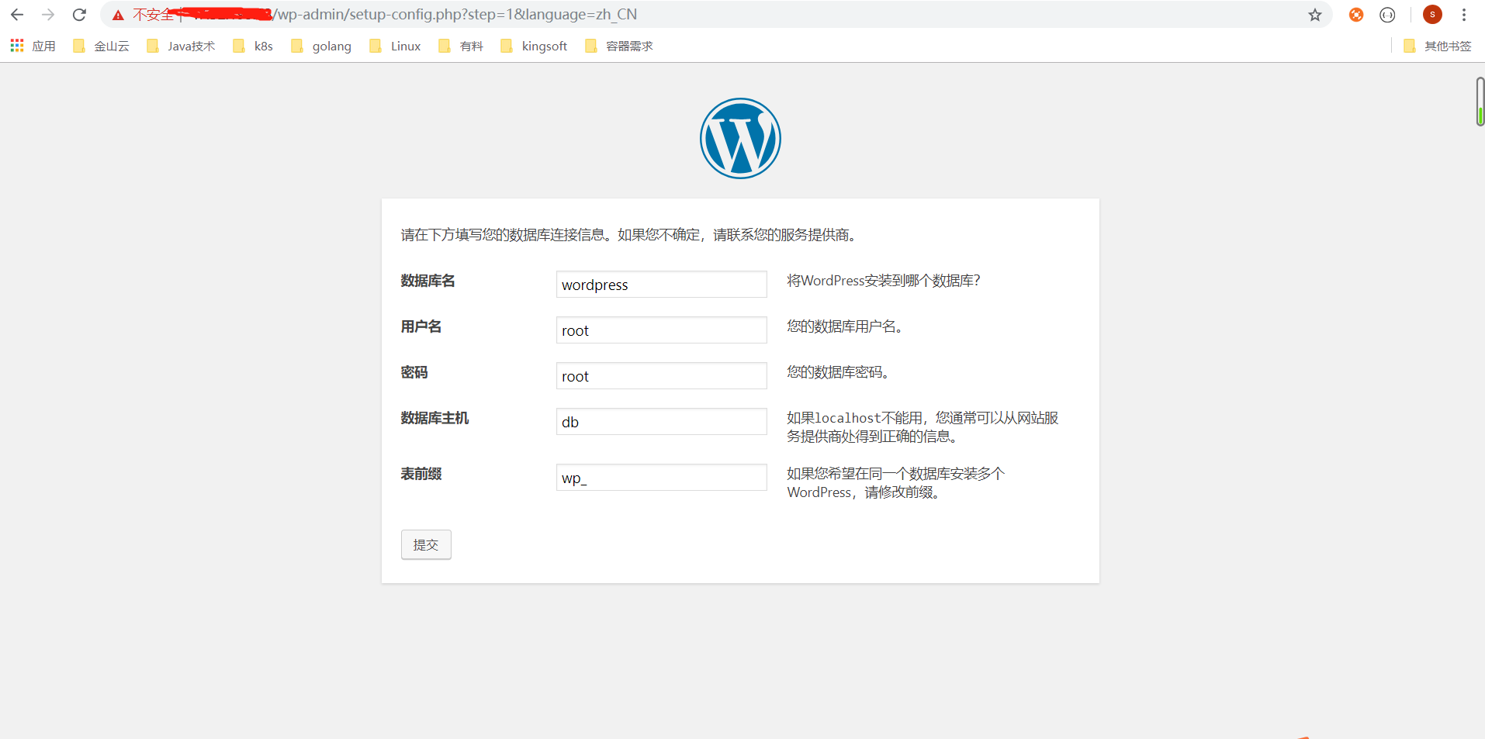The image size is (1485, 739).
Task: Click the 将WordPress安装到哪个数据库 hint text
Action: tap(884, 281)
